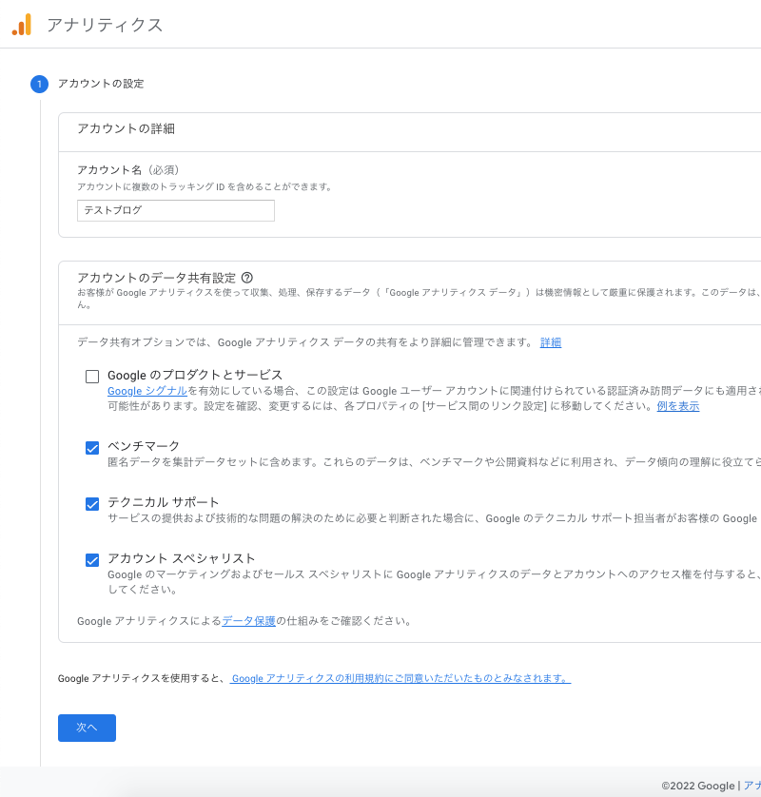Click the 例を表示 link
This screenshot has width=761, height=797.
[x=678, y=406]
